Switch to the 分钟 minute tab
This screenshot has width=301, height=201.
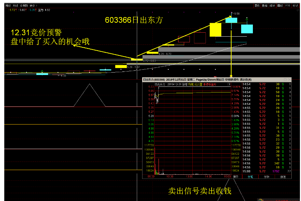266,176
